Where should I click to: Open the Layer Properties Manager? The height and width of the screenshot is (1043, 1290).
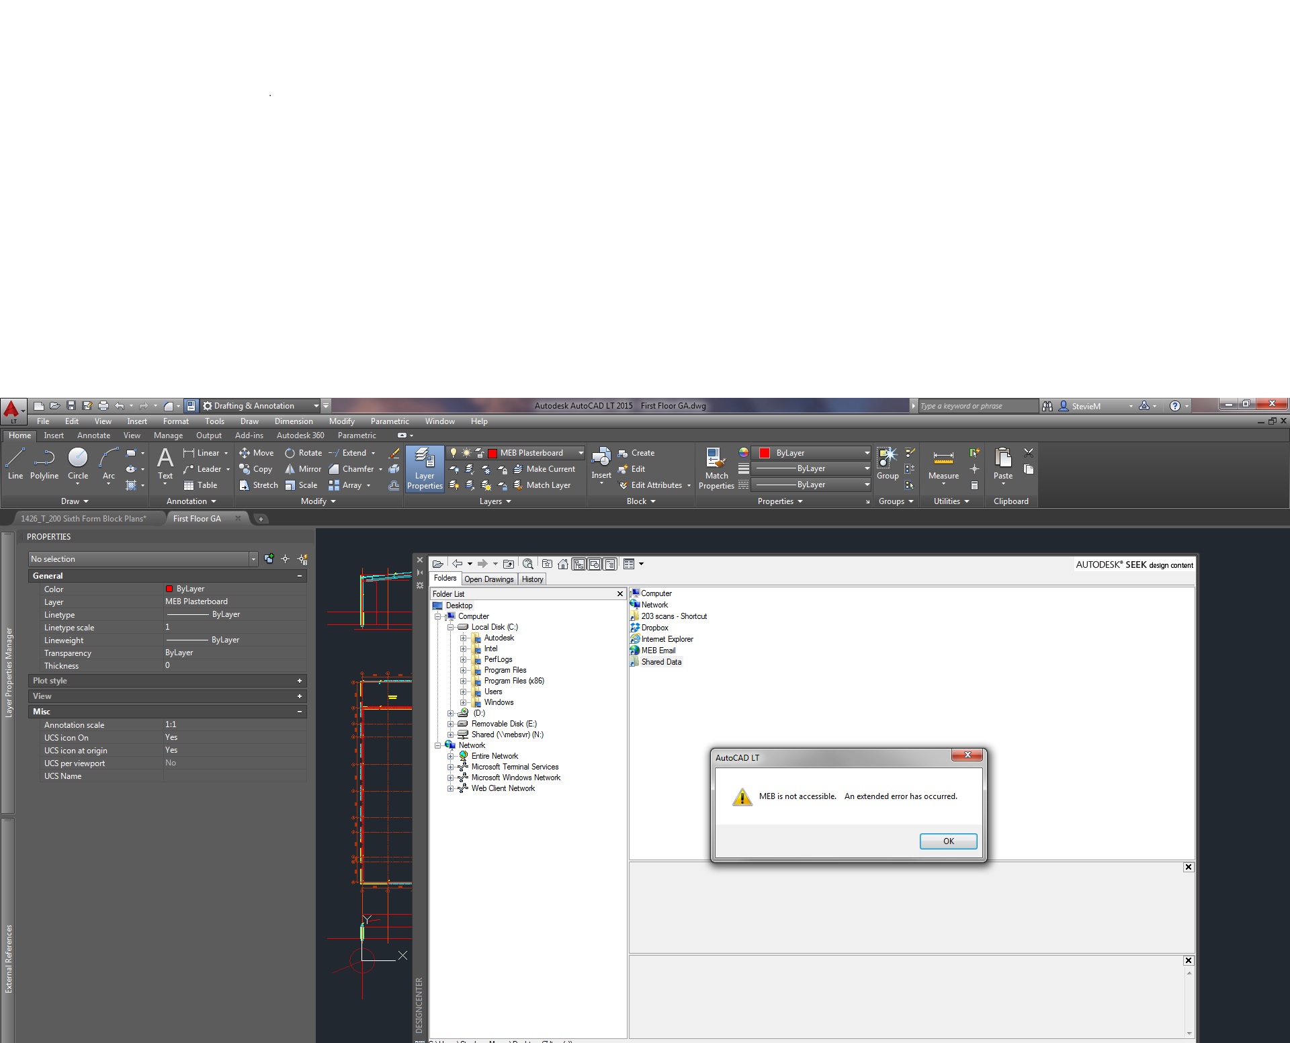[x=424, y=468]
